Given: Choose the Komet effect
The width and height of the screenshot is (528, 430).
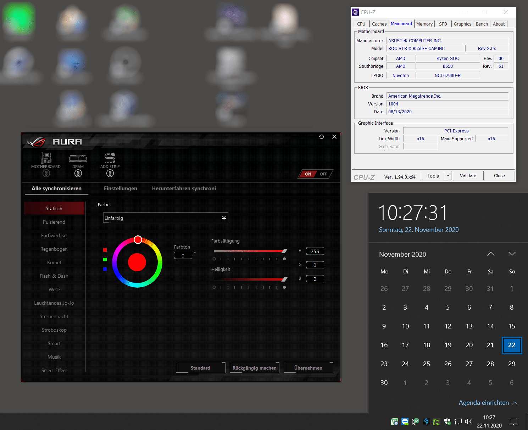Looking at the screenshot, I should point(54,262).
